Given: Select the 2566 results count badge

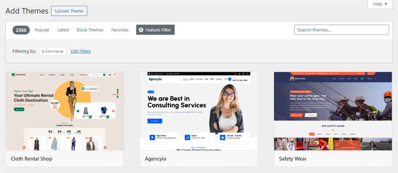Looking at the screenshot, I should [21, 30].
